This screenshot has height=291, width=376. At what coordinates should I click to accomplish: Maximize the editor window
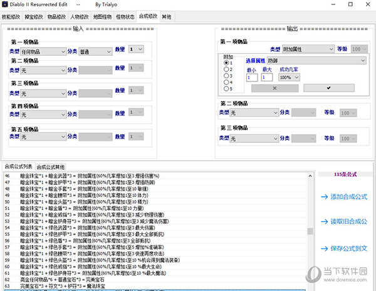click(x=350, y=4)
